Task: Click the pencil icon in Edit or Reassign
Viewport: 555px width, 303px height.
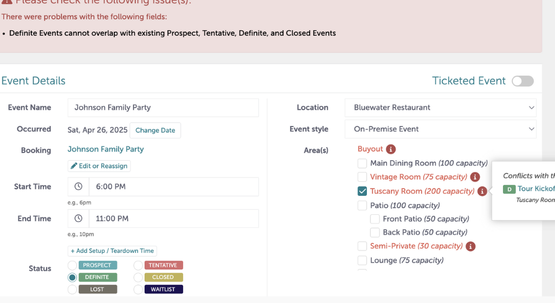Action: coord(74,166)
